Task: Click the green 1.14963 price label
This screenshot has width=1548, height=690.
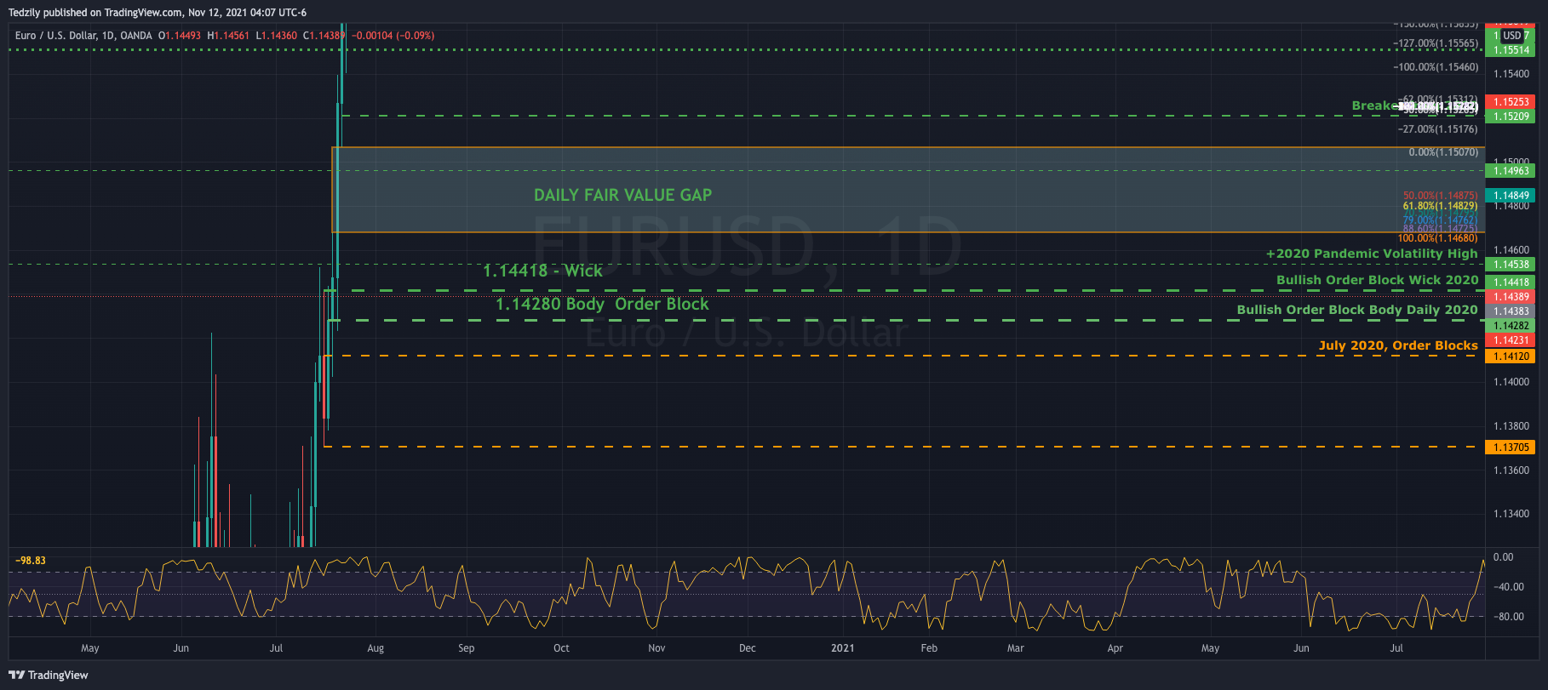Action: 1510,171
